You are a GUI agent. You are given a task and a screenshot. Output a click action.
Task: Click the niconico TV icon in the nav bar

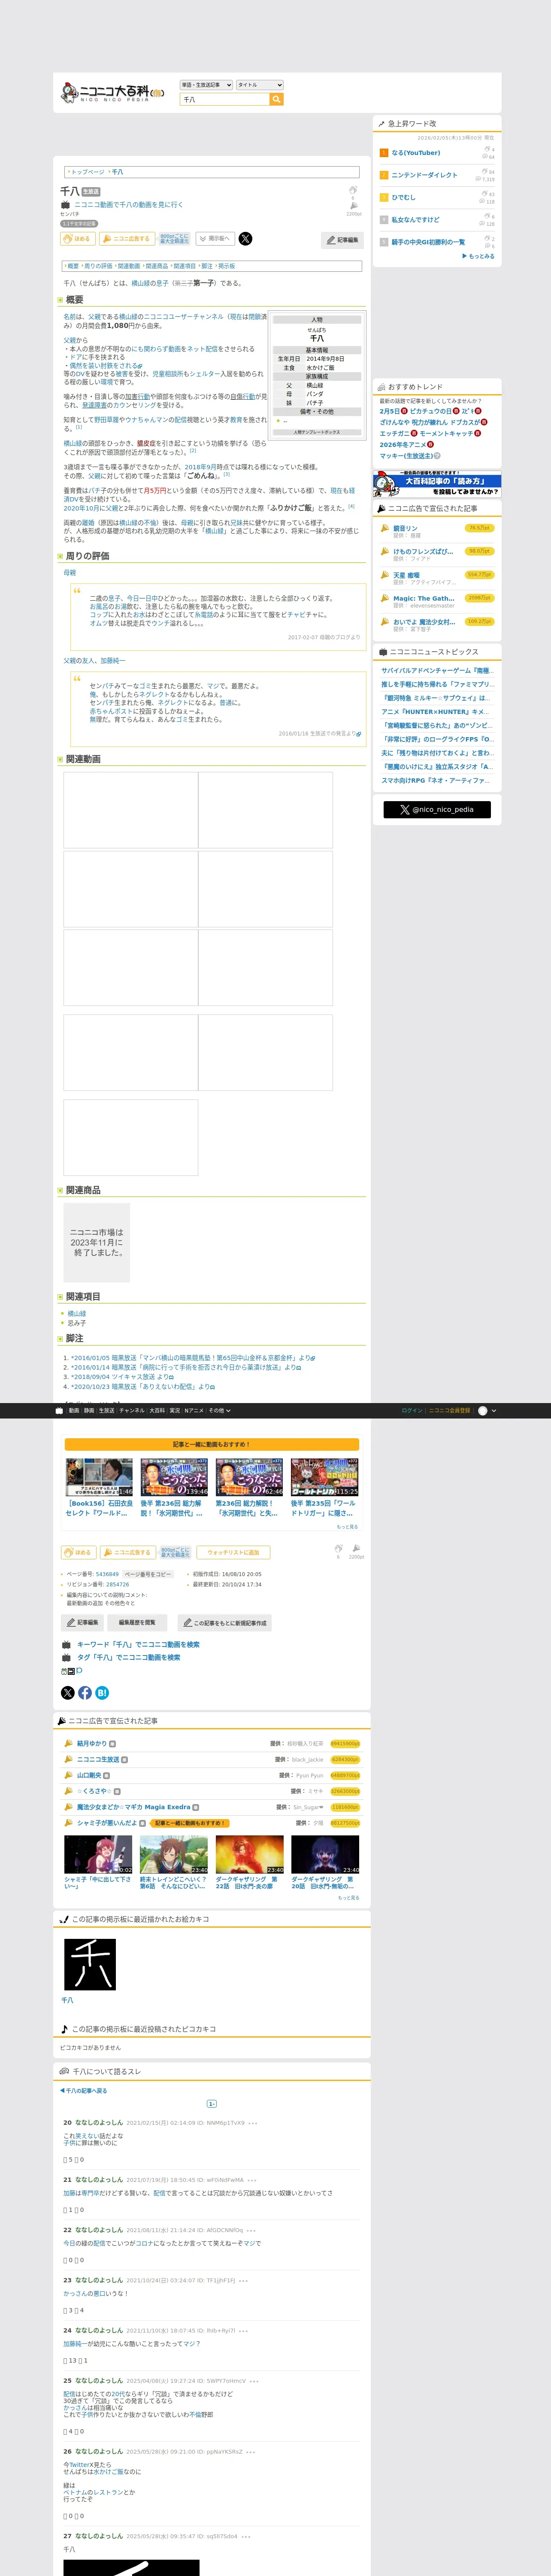(59, 1411)
